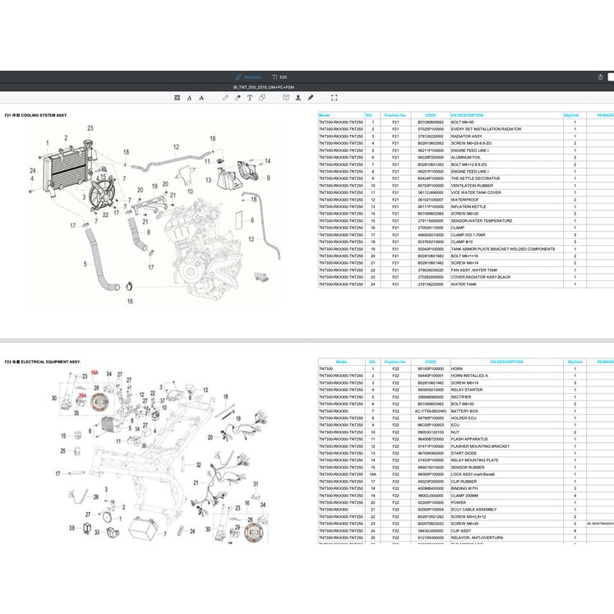Viewport: 614px width, 614px height.
Task: Choose the signature pen tool
Action: [310, 97]
